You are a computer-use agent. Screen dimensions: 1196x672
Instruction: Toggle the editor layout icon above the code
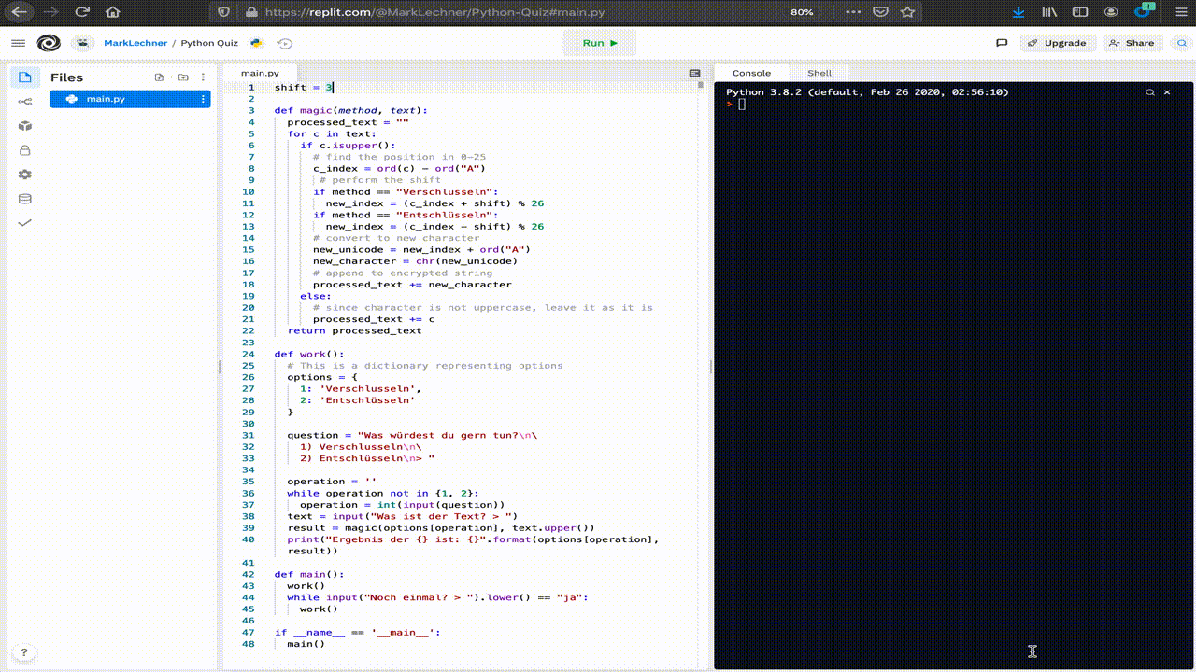pos(694,73)
